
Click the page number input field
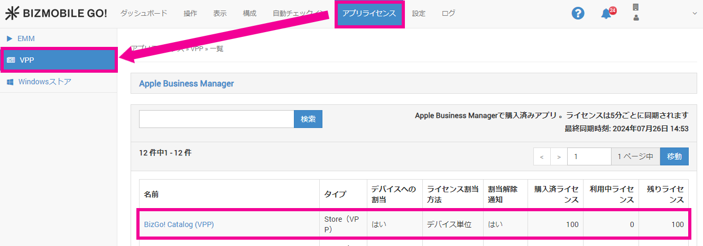click(589, 156)
